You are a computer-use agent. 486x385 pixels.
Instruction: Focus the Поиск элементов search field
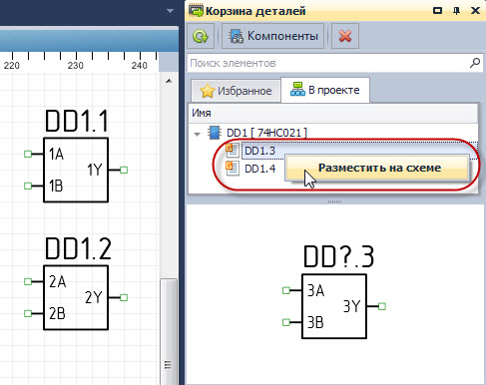click(x=328, y=63)
